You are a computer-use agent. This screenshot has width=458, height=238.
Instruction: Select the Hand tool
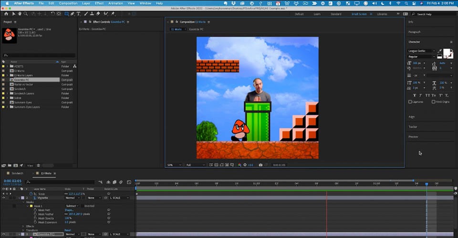pos(20,14)
